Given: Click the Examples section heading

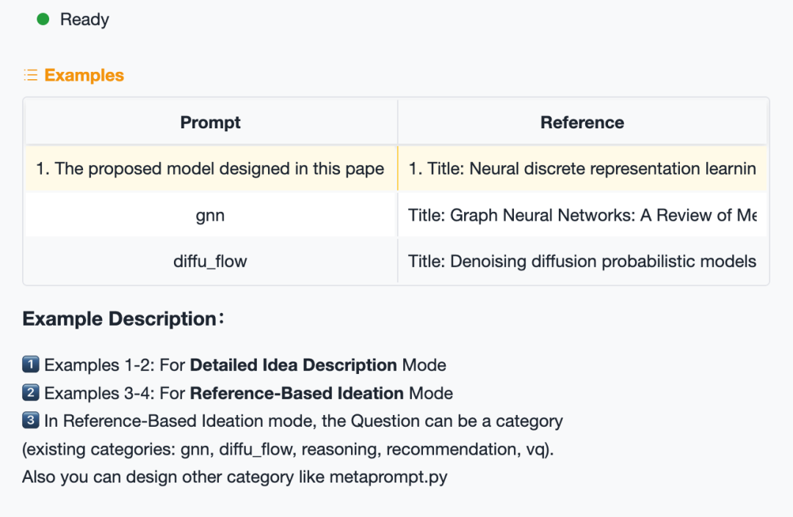Looking at the screenshot, I should tap(84, 76).
